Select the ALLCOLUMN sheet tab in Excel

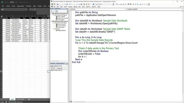20,99
